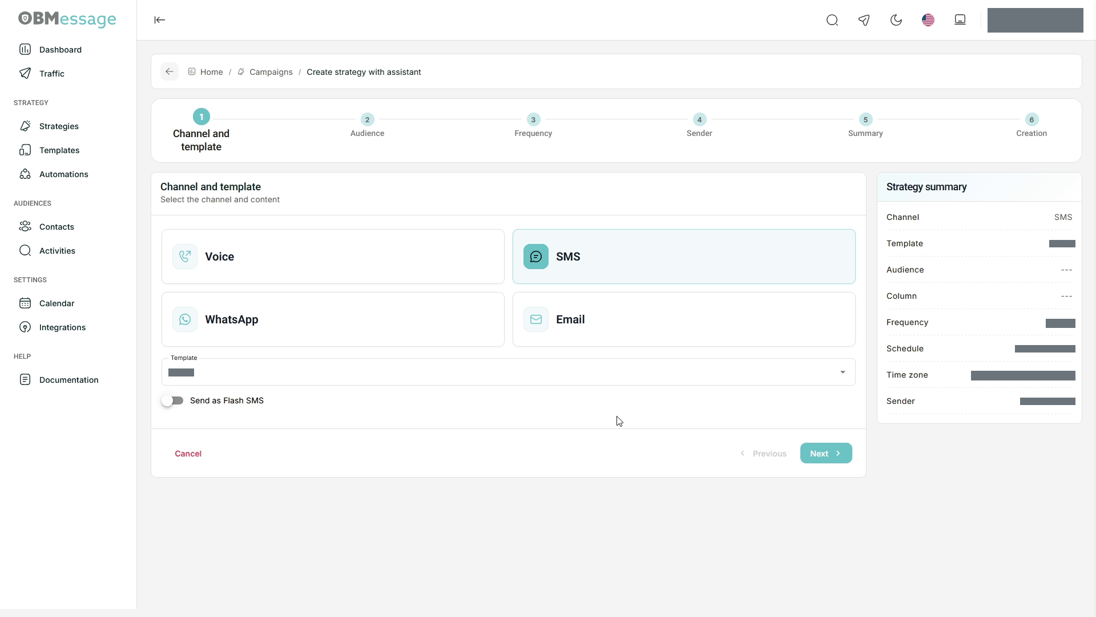
Task: Open the Documentation menu item
Action: point(68,380)
